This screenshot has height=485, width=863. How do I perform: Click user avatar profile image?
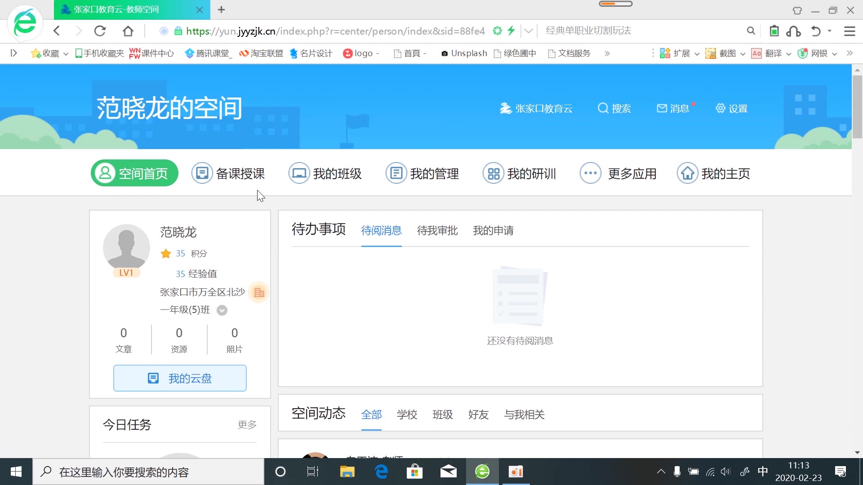point(126,247)
